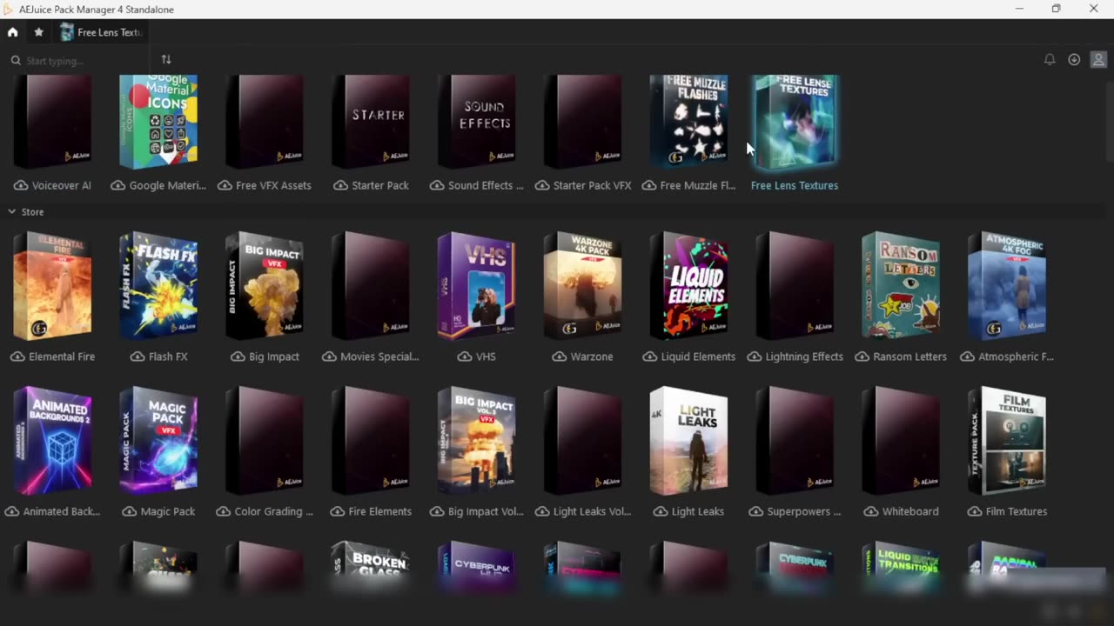This screenshot has width=1114, height=626.
Task: Download Liquid Elements using its cloud icon
Action: point(649,356)
